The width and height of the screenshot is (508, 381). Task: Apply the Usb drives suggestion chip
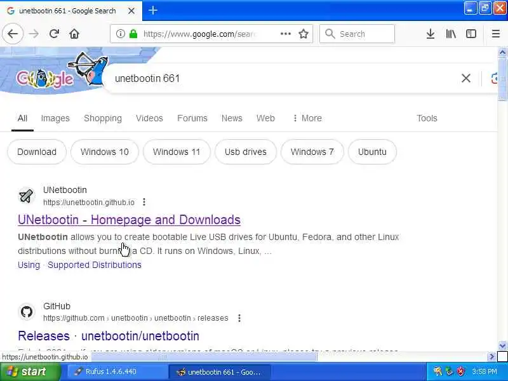[x=246, y=152]
